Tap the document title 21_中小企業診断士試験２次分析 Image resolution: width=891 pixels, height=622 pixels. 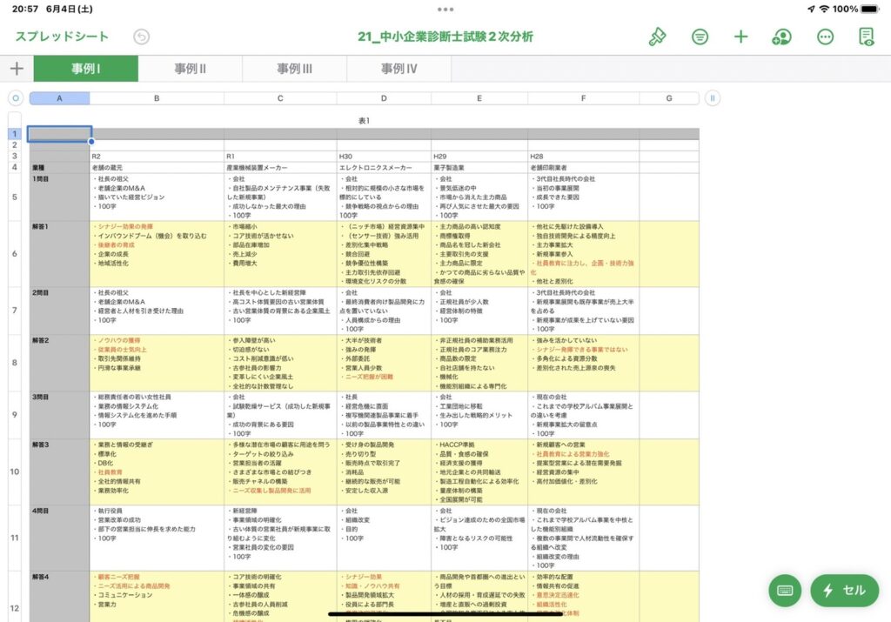pos(445,37)
